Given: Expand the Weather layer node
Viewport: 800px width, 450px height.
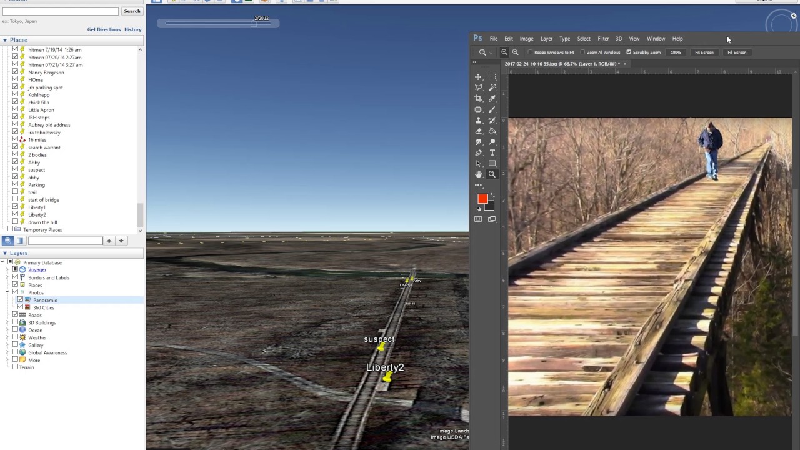Looking at the screenshot, I should 7,337.
